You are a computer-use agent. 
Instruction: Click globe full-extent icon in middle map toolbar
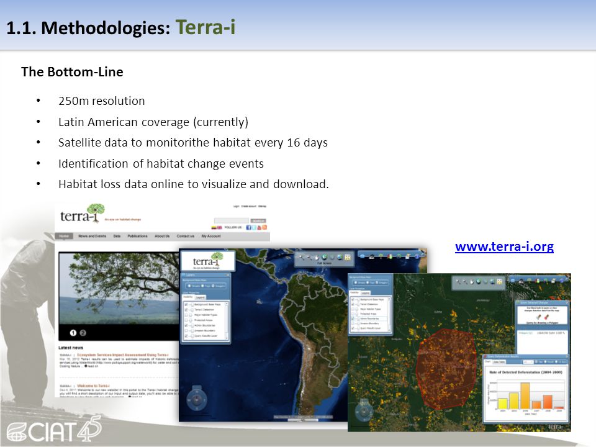[324, 257]
